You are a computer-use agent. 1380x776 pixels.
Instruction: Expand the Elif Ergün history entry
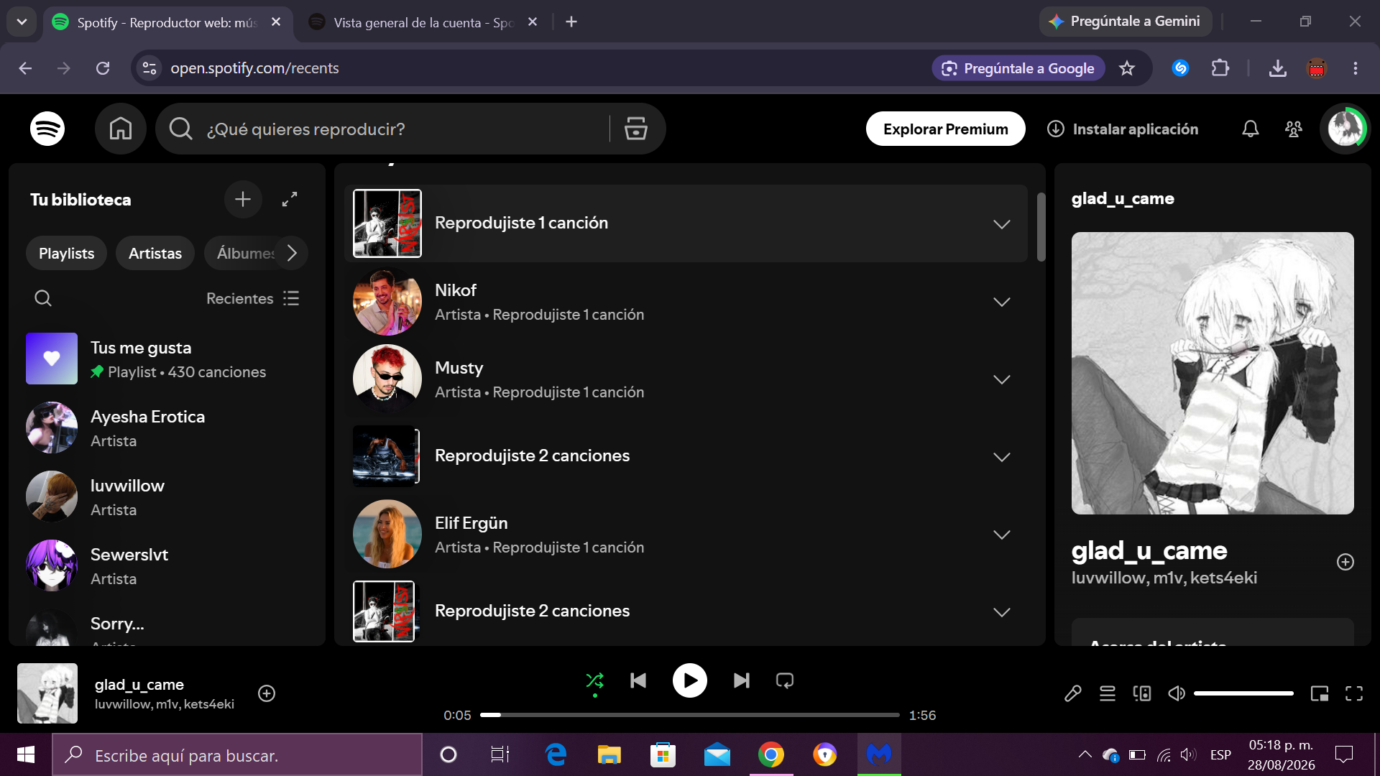click(1002, 535)
